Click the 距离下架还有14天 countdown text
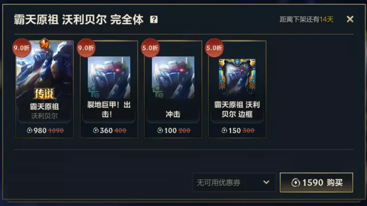367x206 pixels. point(306,19)
